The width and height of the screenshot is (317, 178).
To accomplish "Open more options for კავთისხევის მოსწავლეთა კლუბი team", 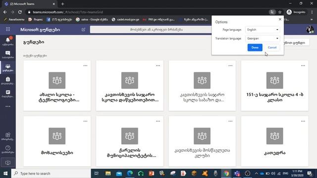I will pos(230,121).
